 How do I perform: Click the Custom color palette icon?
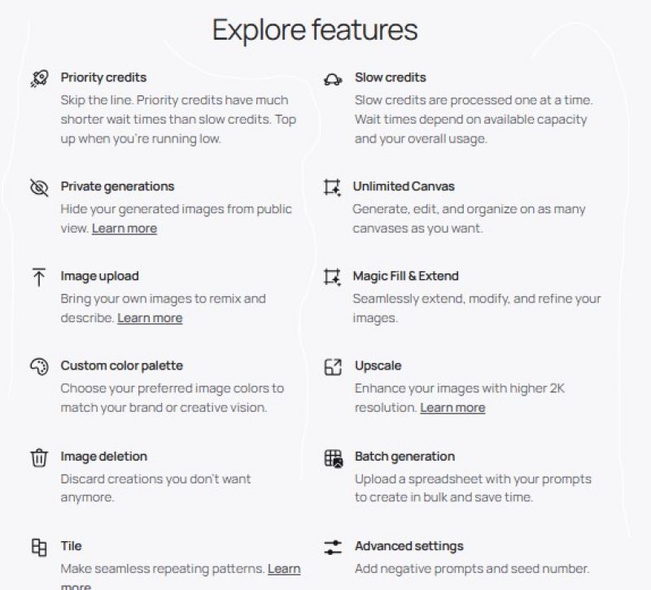(39, 367)
